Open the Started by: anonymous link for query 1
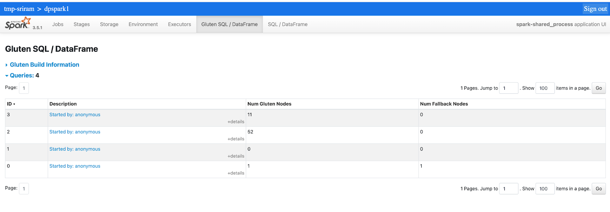Image resolution: width=610 pixels, height=212 pixels. tap(75, 149)
